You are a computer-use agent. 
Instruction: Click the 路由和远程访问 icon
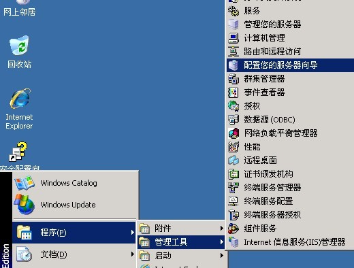[234, 52]
